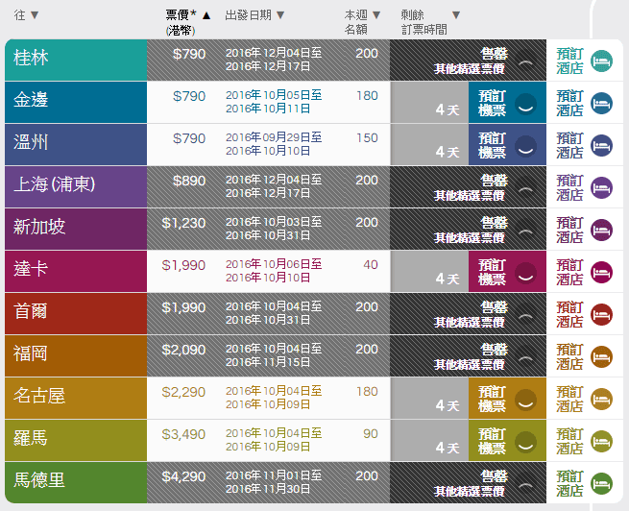Click the smile flight icon for 名古屋
Image resolution: width=629 pixels, height=511 pixels.
tap(525, 399)
